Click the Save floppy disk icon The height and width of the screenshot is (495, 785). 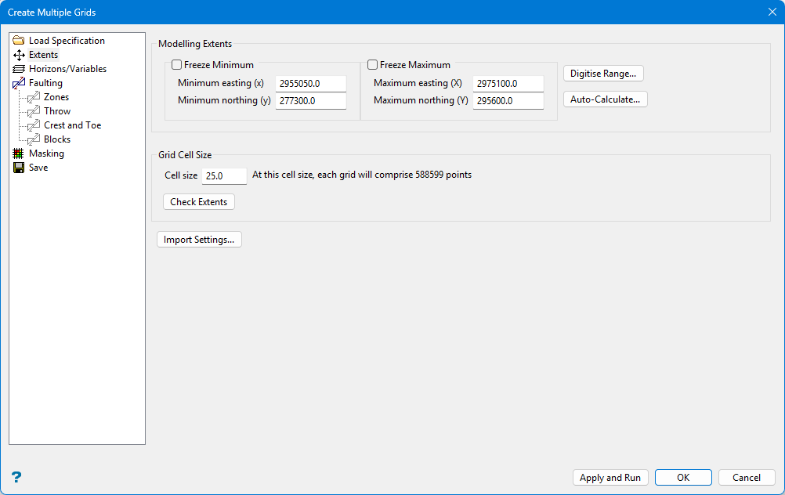(x=19, y=168)
